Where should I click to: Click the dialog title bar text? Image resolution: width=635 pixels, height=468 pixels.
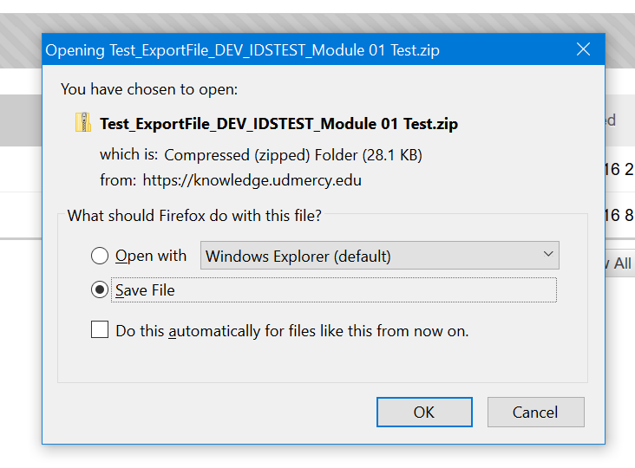pos(242,50)
